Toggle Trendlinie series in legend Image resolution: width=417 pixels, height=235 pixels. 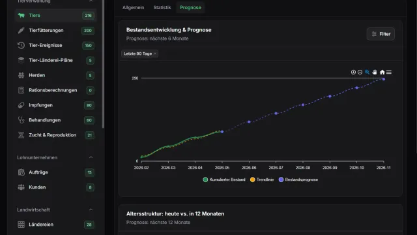[x=262, y=180]
